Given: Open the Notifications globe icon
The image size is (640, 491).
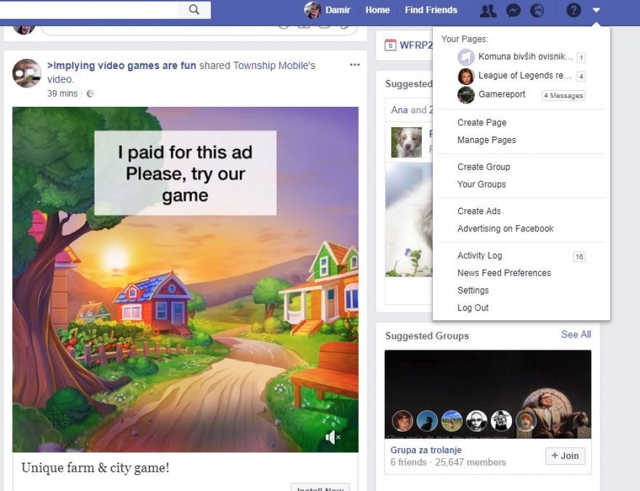Looking at the screenshot, I should point(537,10).
